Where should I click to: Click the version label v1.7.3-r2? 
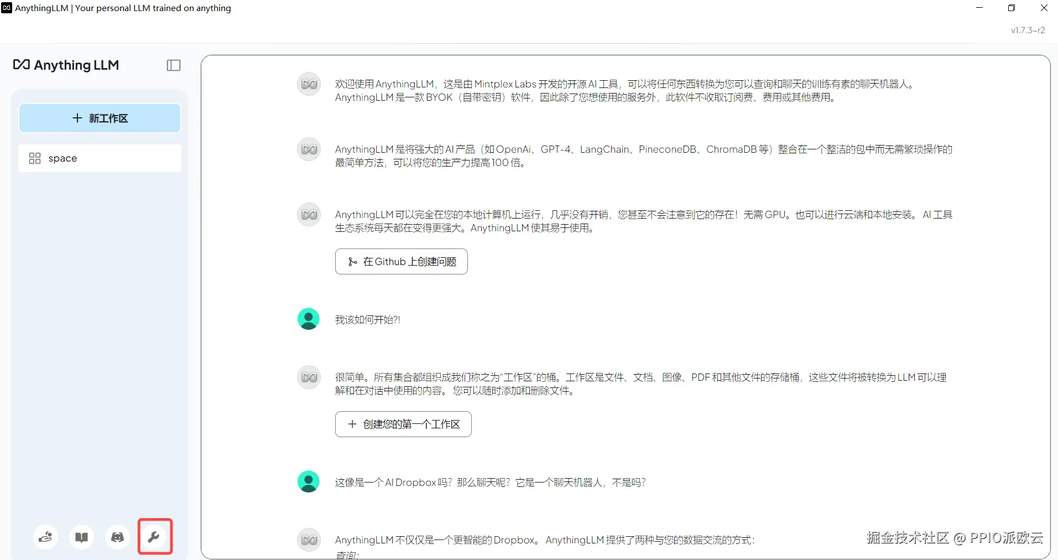pos(1028,30)
